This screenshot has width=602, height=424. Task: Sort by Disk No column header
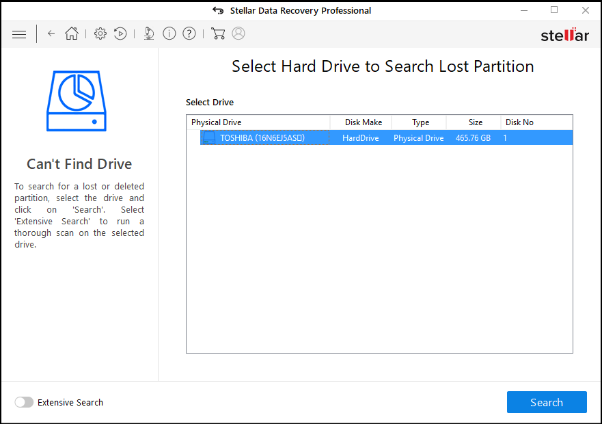point(536,122)
